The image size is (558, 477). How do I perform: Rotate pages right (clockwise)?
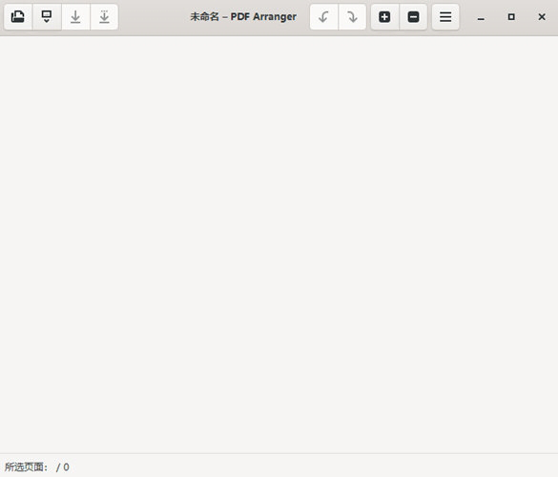(352, 17)
